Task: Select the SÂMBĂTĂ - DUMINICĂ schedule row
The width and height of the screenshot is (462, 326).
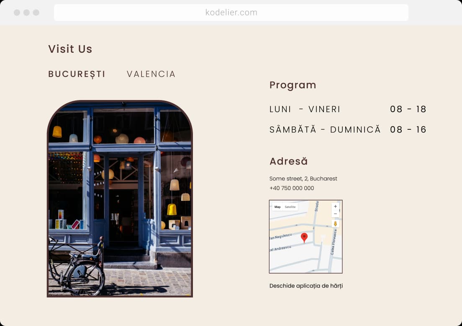Action: point(348,129)
